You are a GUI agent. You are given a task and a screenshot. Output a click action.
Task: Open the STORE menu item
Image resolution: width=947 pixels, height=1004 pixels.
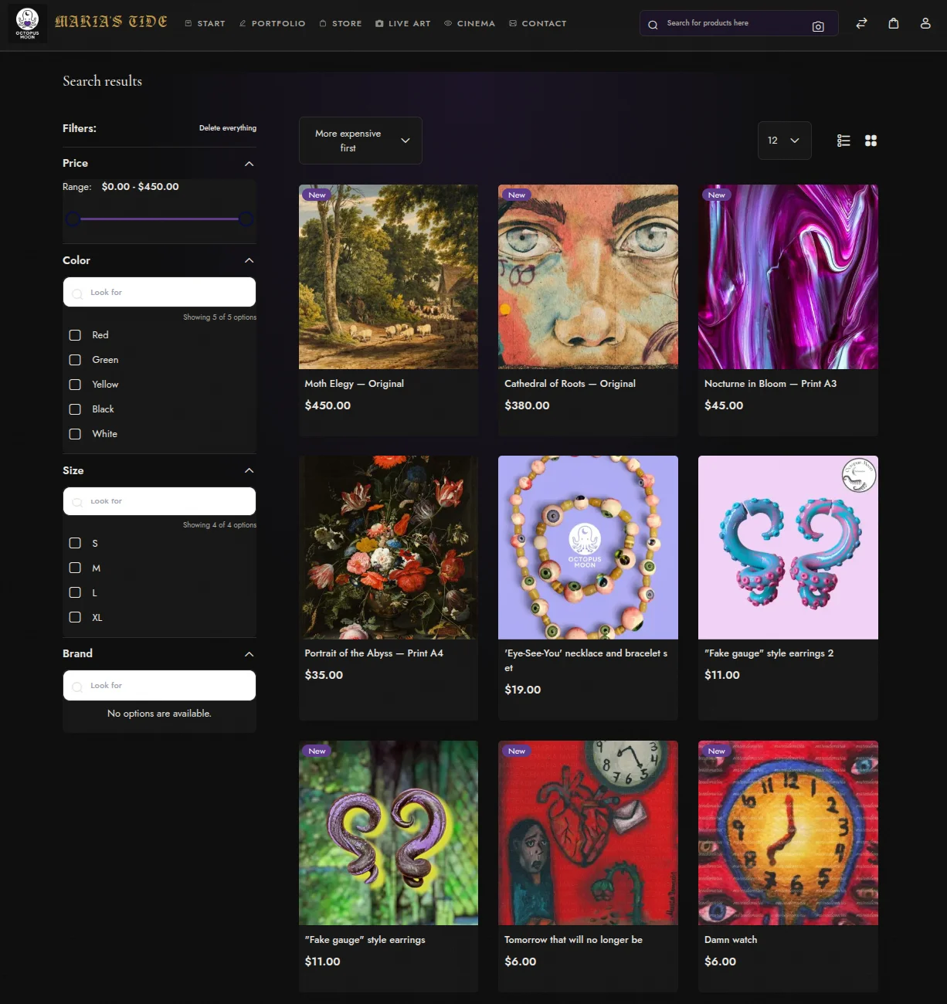coord(340,23)
